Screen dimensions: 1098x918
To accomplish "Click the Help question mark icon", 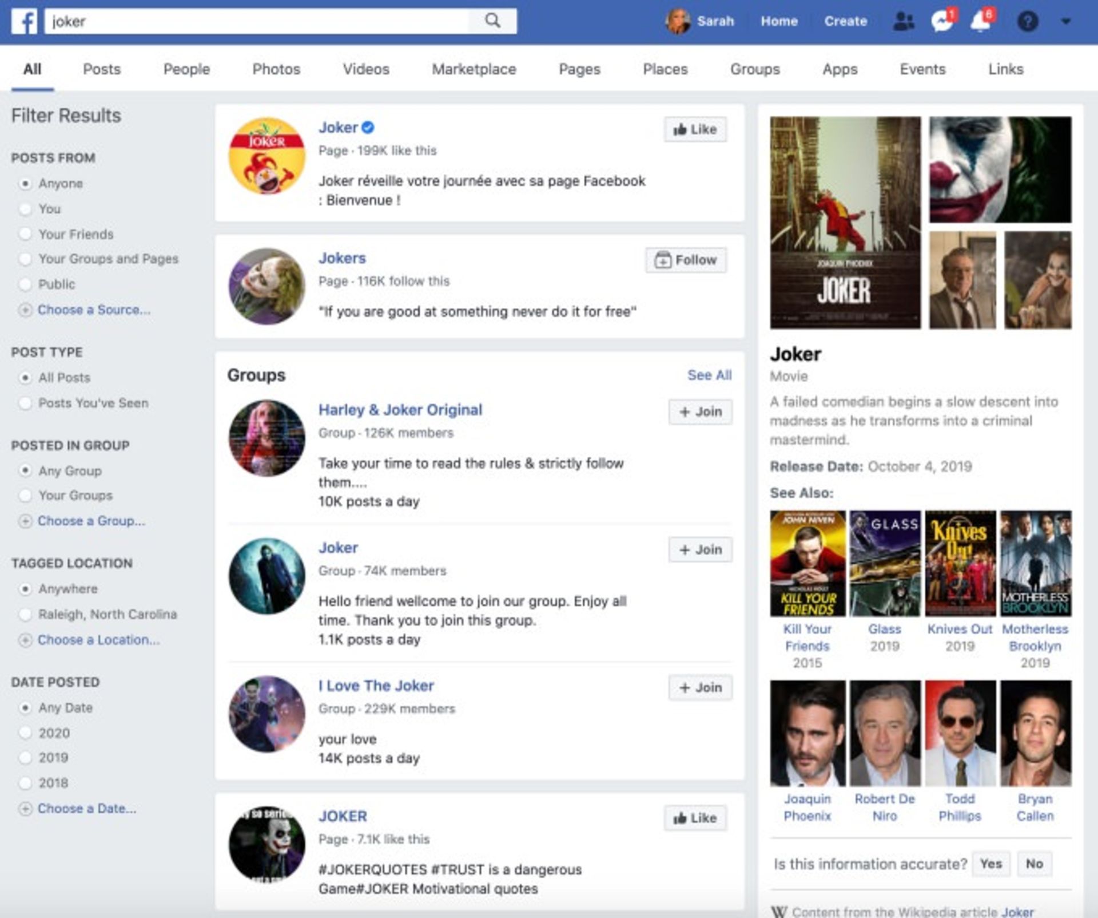I will click(1027, 22).
